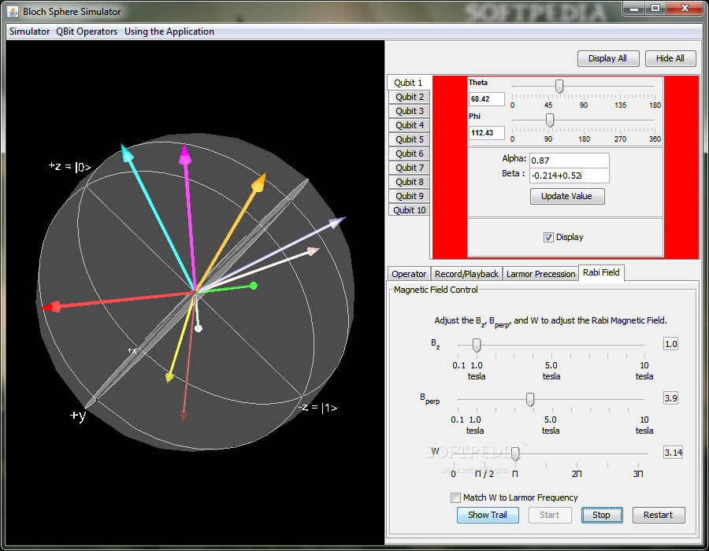Image resolution: width=709 pixels, height=551 pixels.
Task: Click the Display All button
Action: coord(607,58)
